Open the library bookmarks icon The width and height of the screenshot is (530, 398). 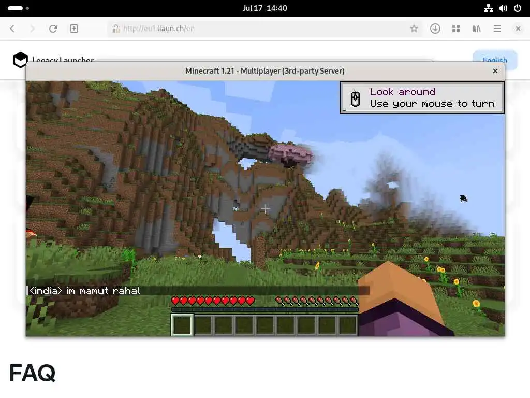pos(477,29)
